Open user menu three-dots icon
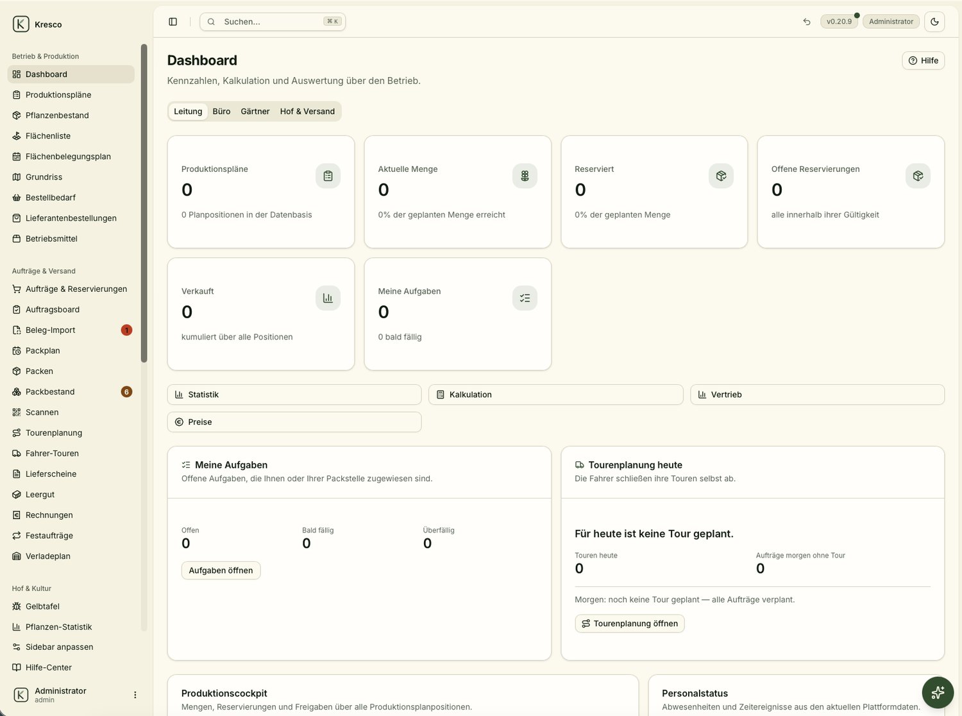 (135, 695)
